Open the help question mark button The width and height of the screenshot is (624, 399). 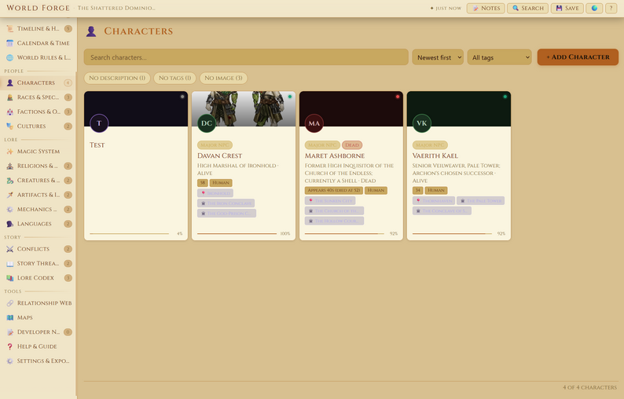(611, 8)
